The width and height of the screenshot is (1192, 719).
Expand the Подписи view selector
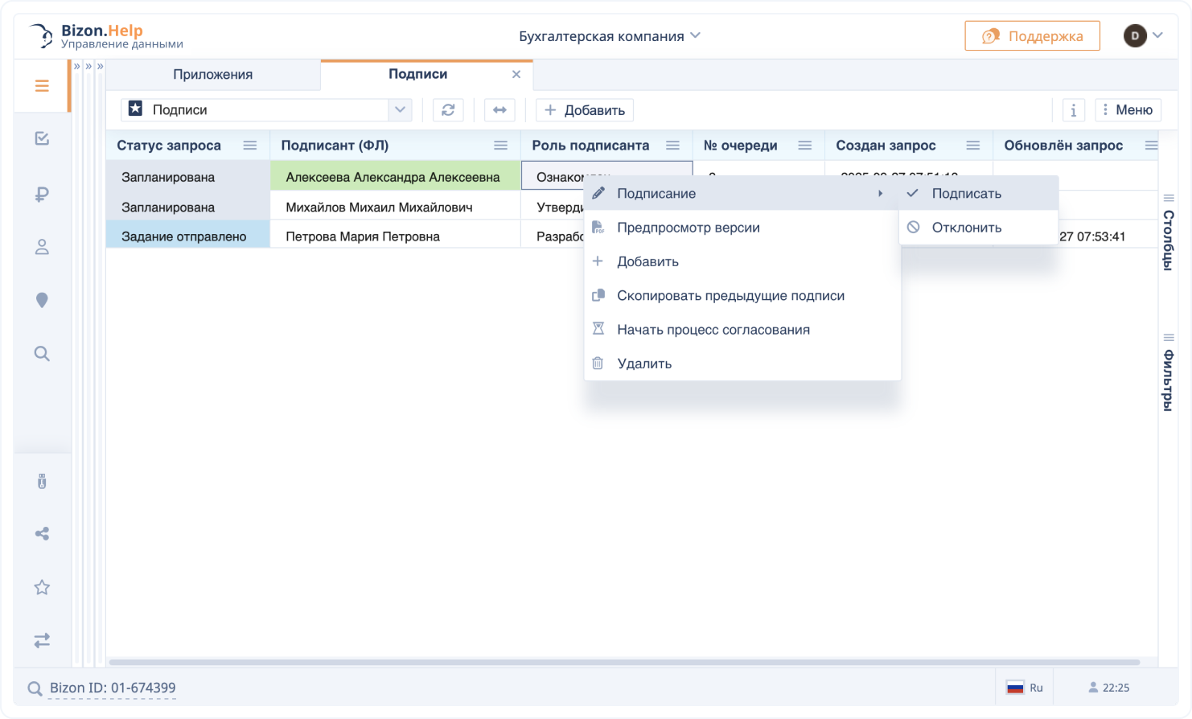(x=400, y=110)
